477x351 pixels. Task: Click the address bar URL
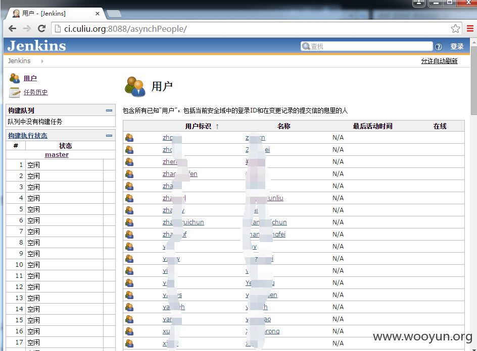(125, 29)
